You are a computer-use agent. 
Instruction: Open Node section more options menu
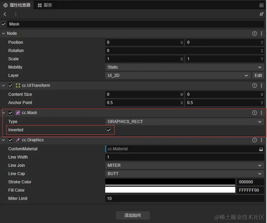[261, 33]
